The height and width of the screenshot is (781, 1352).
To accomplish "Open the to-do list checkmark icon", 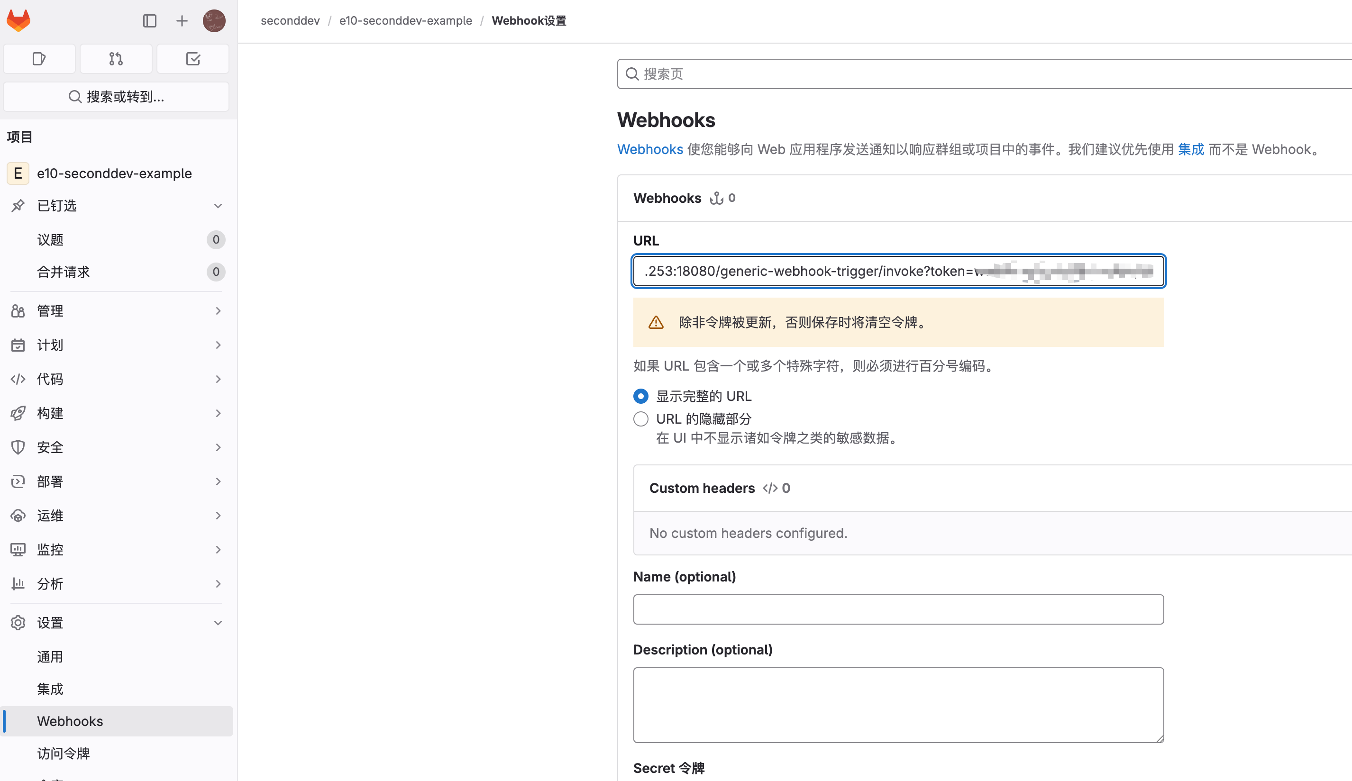I will click(192, 58).
